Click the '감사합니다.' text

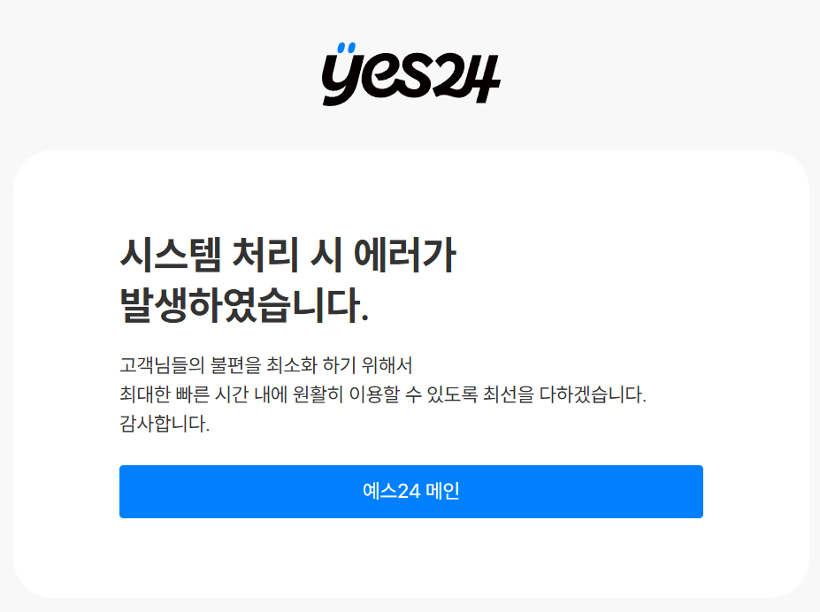[x=165, y=424]
